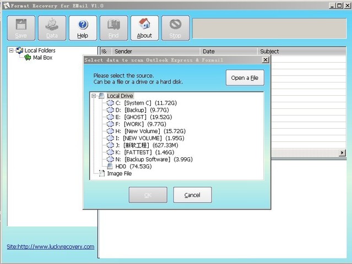The image size is (352, 264).
Task: Open Help from the toolbar
Action: tap(83, 28)
